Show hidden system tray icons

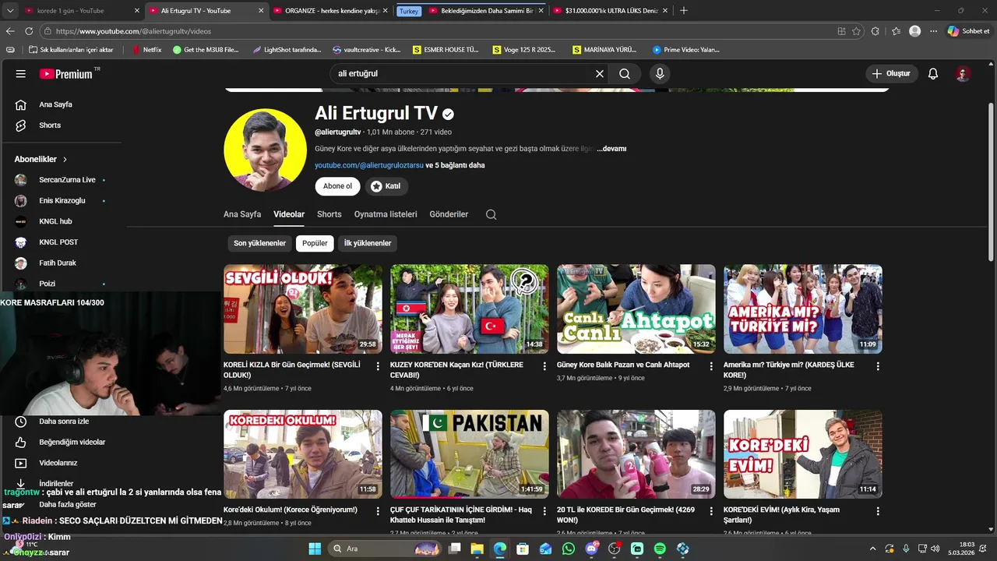click(872, 549)
